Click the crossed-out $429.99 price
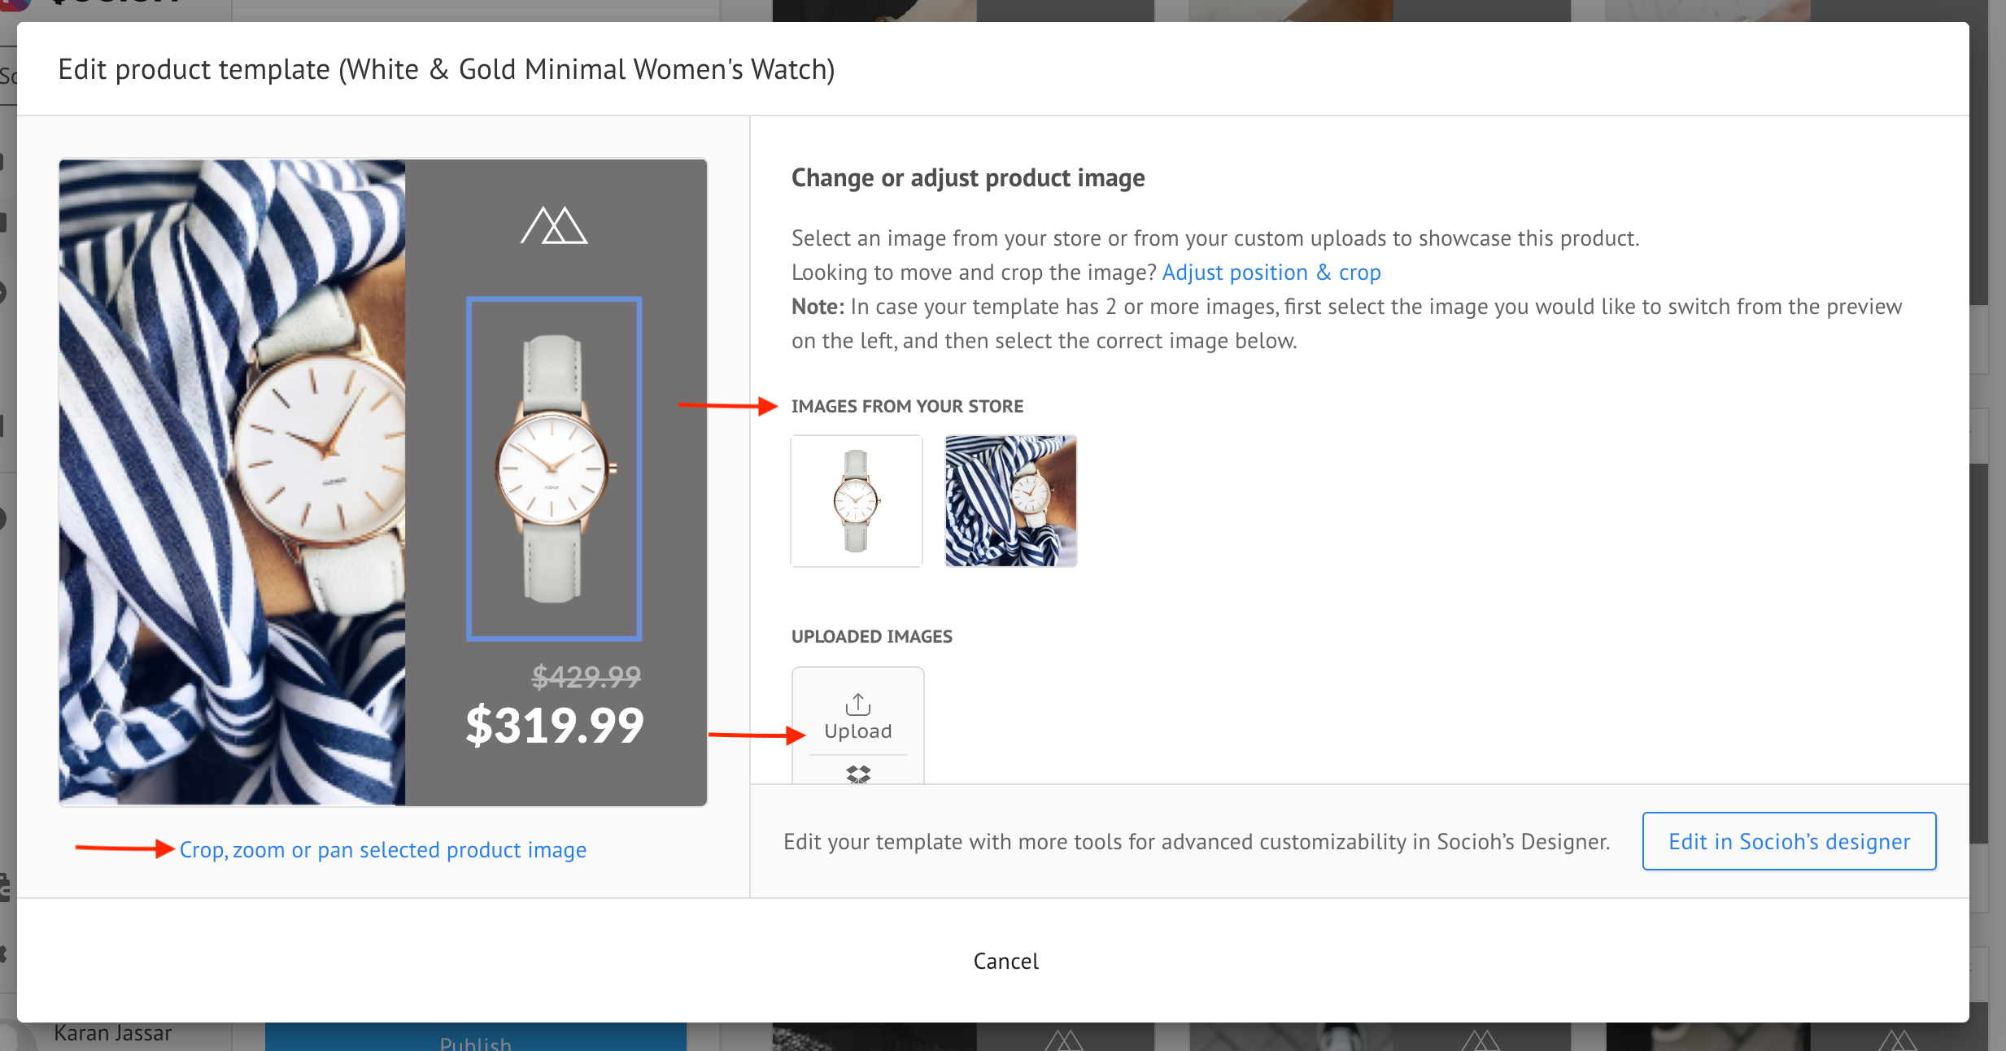This screenshot has height=1051, width=2006. click(586, 676)
